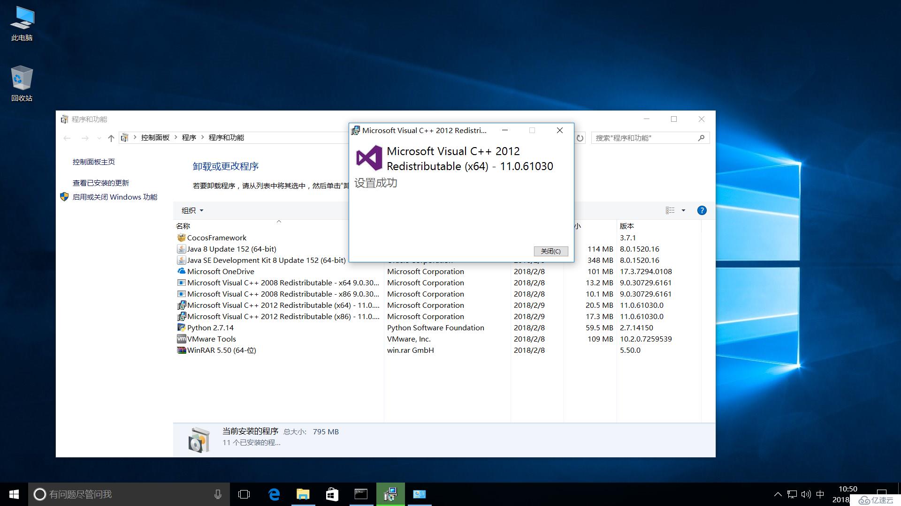Click the Cortana microphone icon
The image size is (901, 506).
point(218,494)
